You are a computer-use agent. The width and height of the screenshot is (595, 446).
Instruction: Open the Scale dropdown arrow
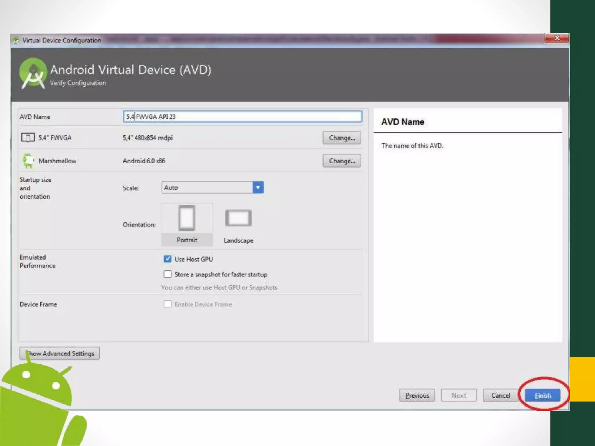[258, 188]
